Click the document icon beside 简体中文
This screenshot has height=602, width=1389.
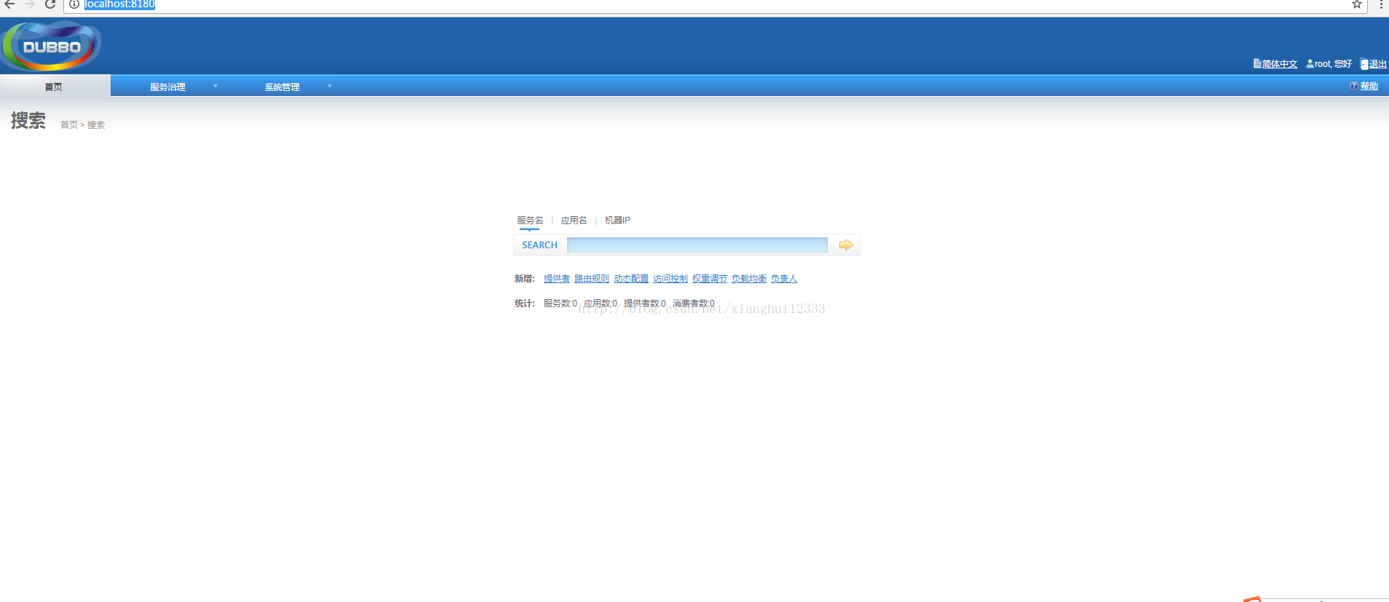click(1257, 64)
